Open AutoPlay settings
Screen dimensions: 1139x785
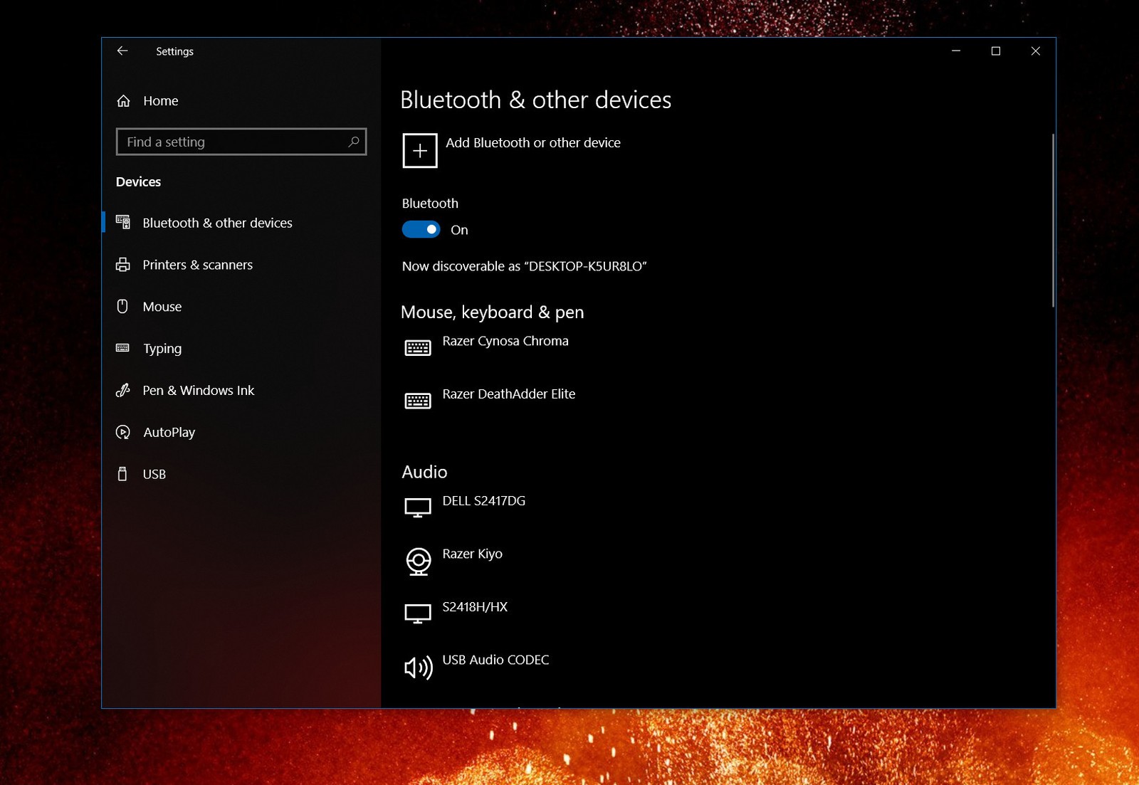point(242,432)
